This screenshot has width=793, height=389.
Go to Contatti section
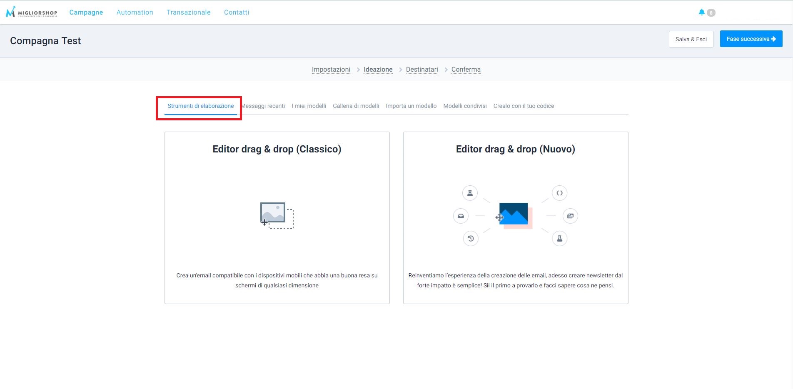(237, 12)
